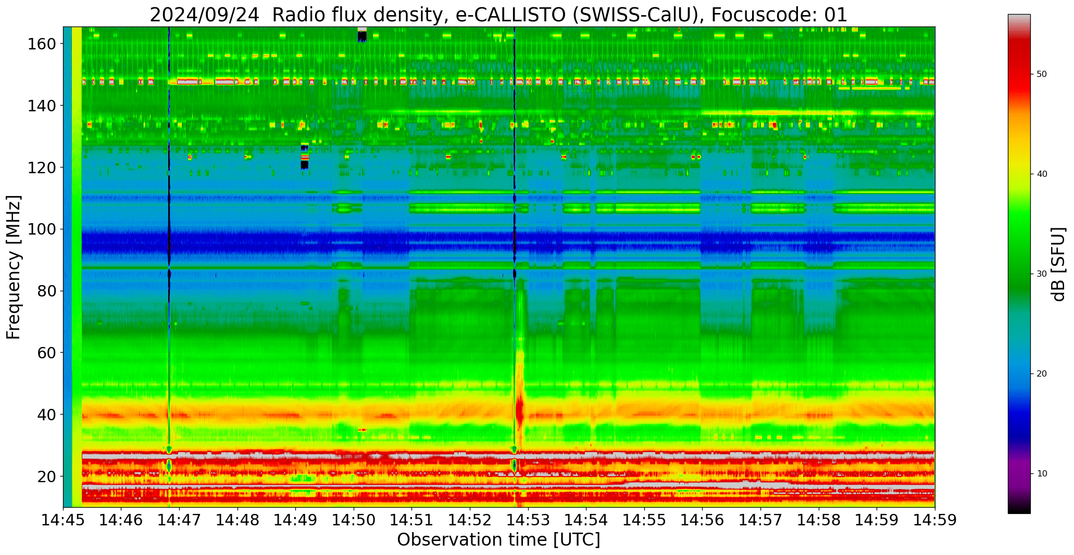Click the black block near 14:50 at 162 MHz
1074x555 pixels.
[x=362, y=36]
